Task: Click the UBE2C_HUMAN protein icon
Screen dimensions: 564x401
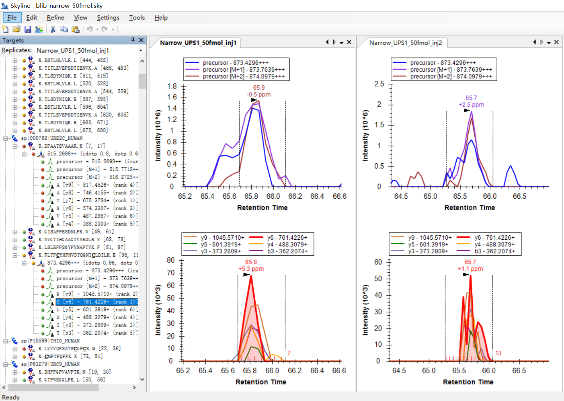Action: coord(15,138)
